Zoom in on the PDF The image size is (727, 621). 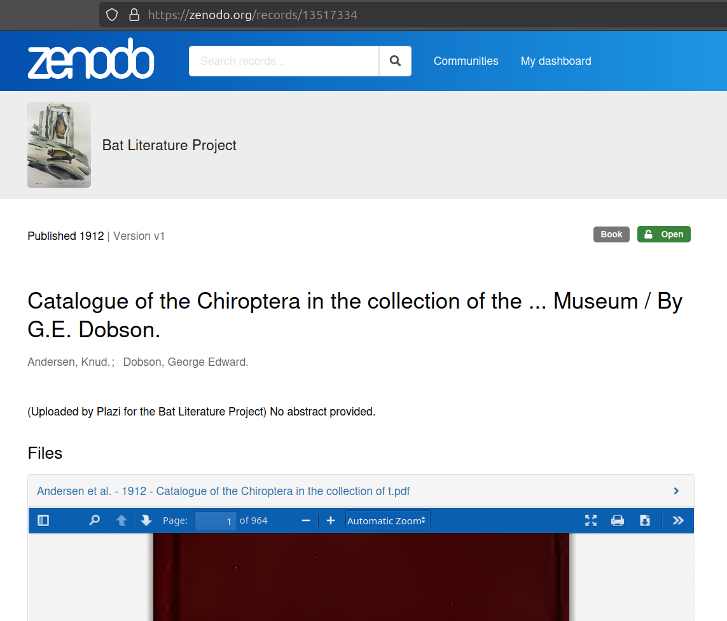click(331, 520)
